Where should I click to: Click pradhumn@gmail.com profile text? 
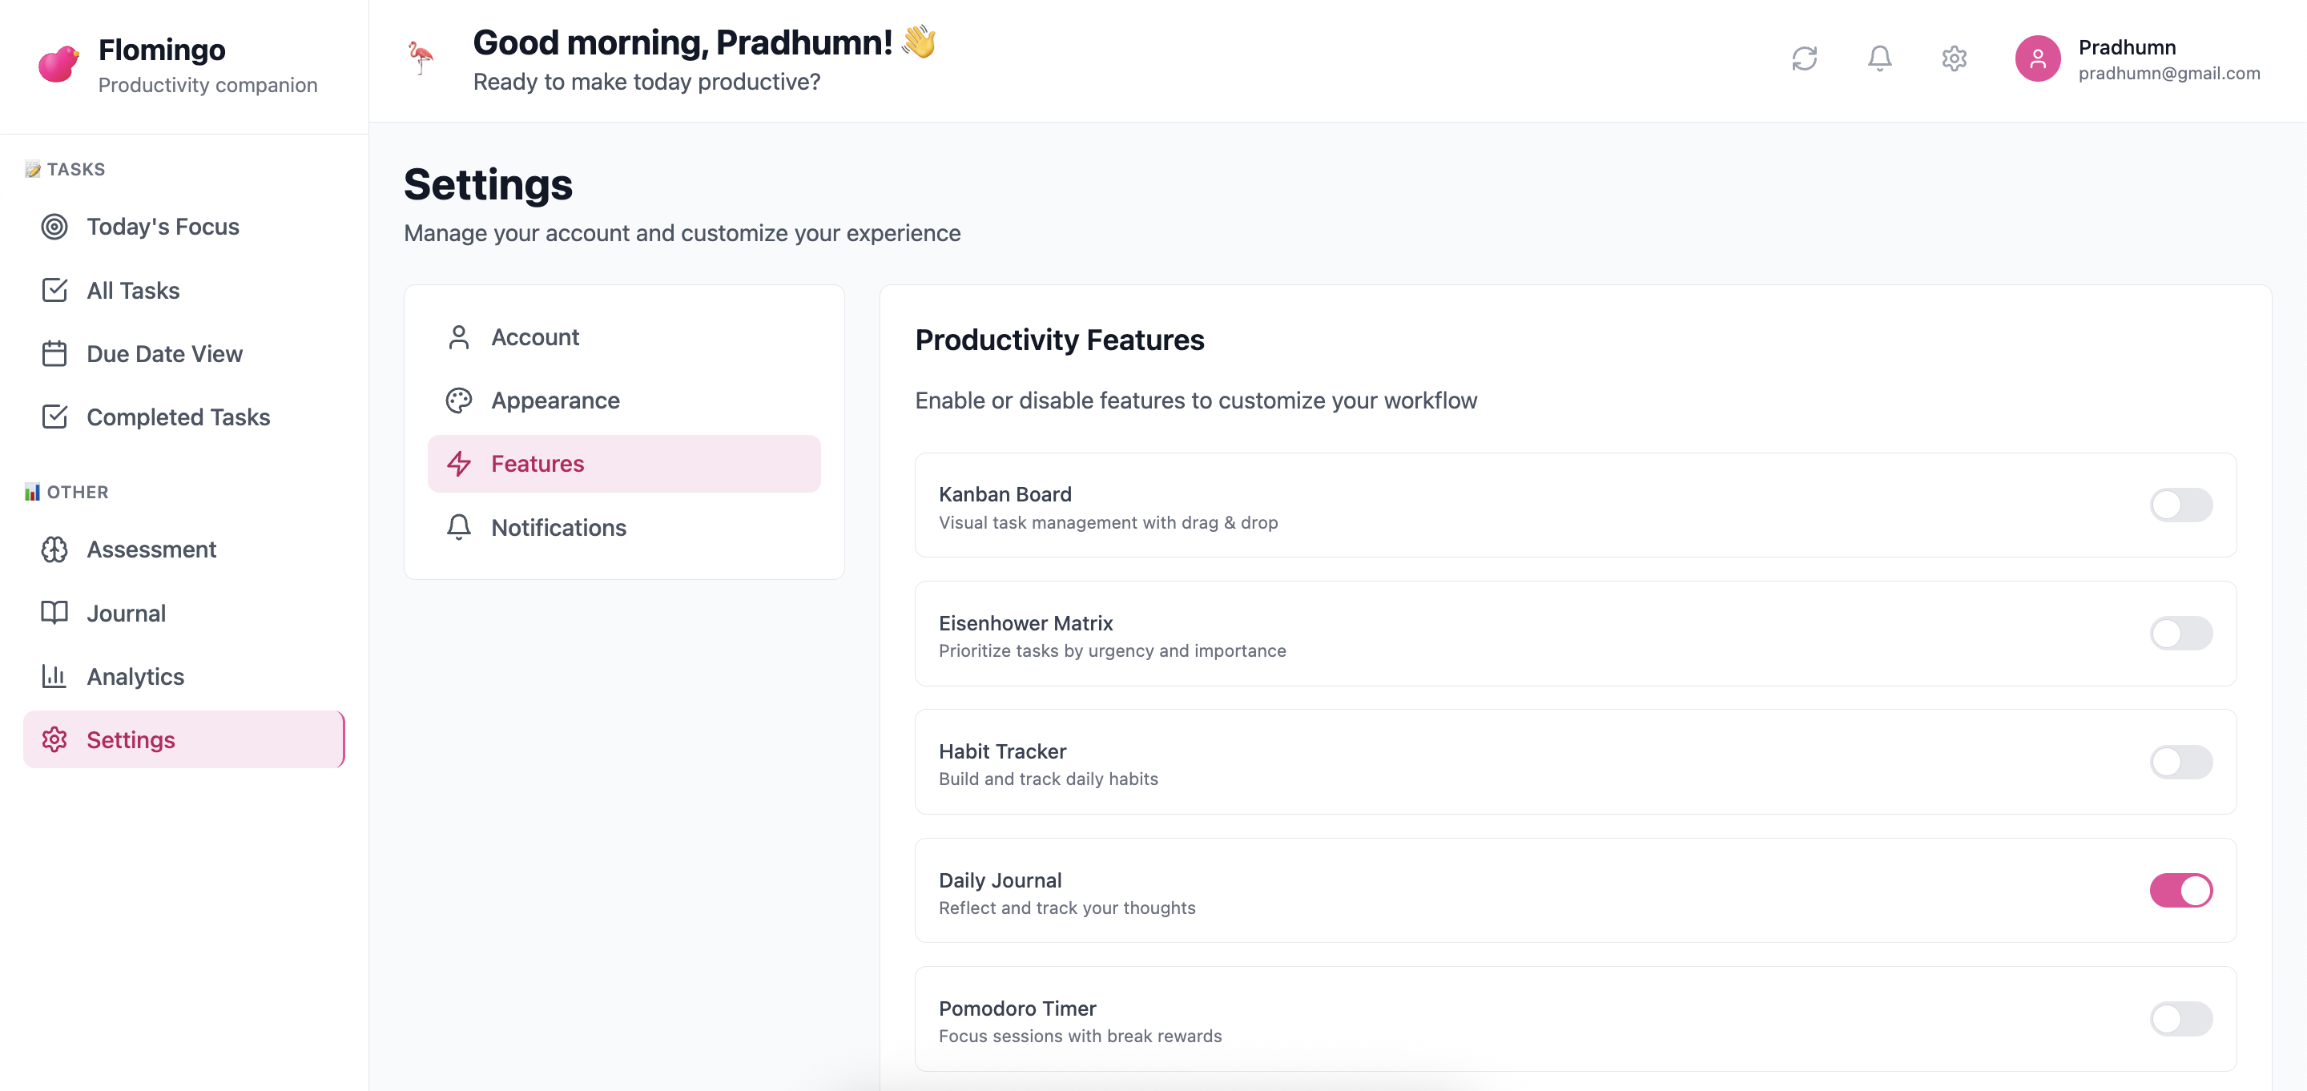tap(2168, 74)
